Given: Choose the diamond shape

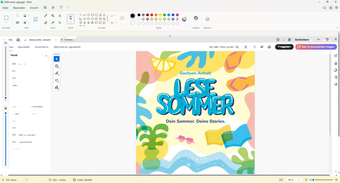Looking at the screenshot, I should pos(85,19).
